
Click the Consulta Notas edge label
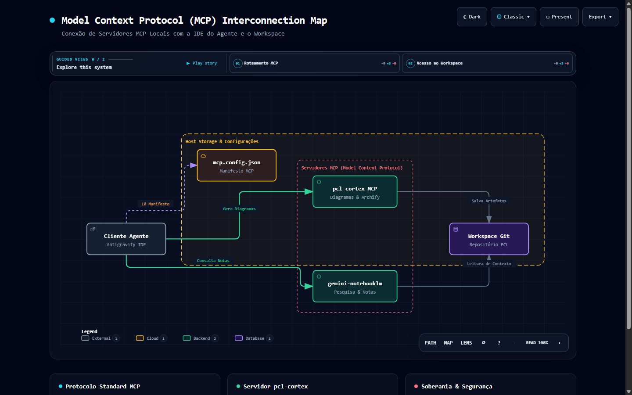pyautogui.click(x=213, y=261)
